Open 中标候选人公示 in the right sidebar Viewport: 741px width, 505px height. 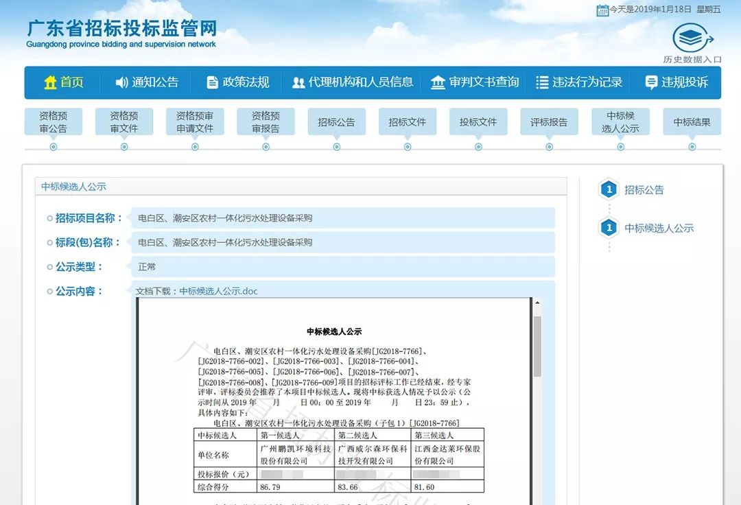point(659,228)
